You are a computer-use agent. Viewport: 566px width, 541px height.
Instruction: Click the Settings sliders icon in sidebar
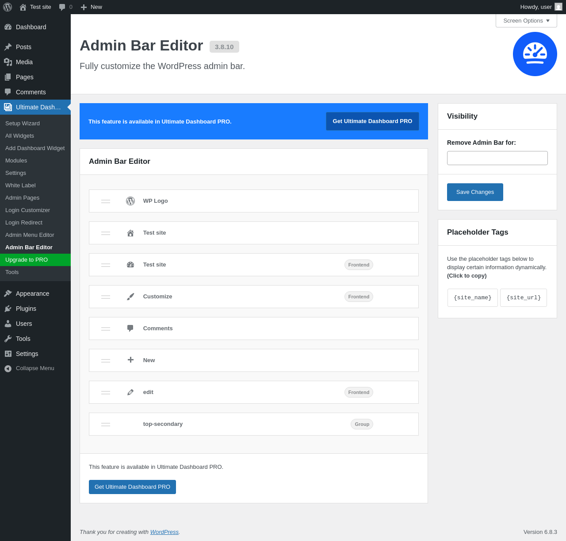pyautogui.click(x=8, y=354)
